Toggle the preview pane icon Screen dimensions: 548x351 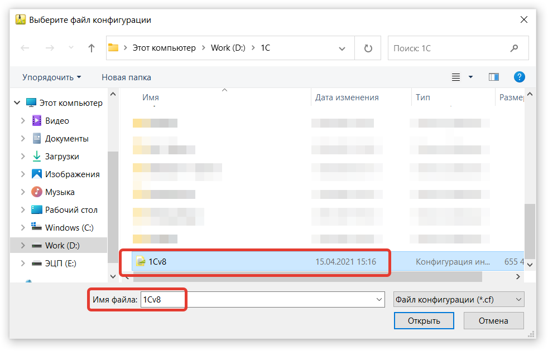[493, 77]
